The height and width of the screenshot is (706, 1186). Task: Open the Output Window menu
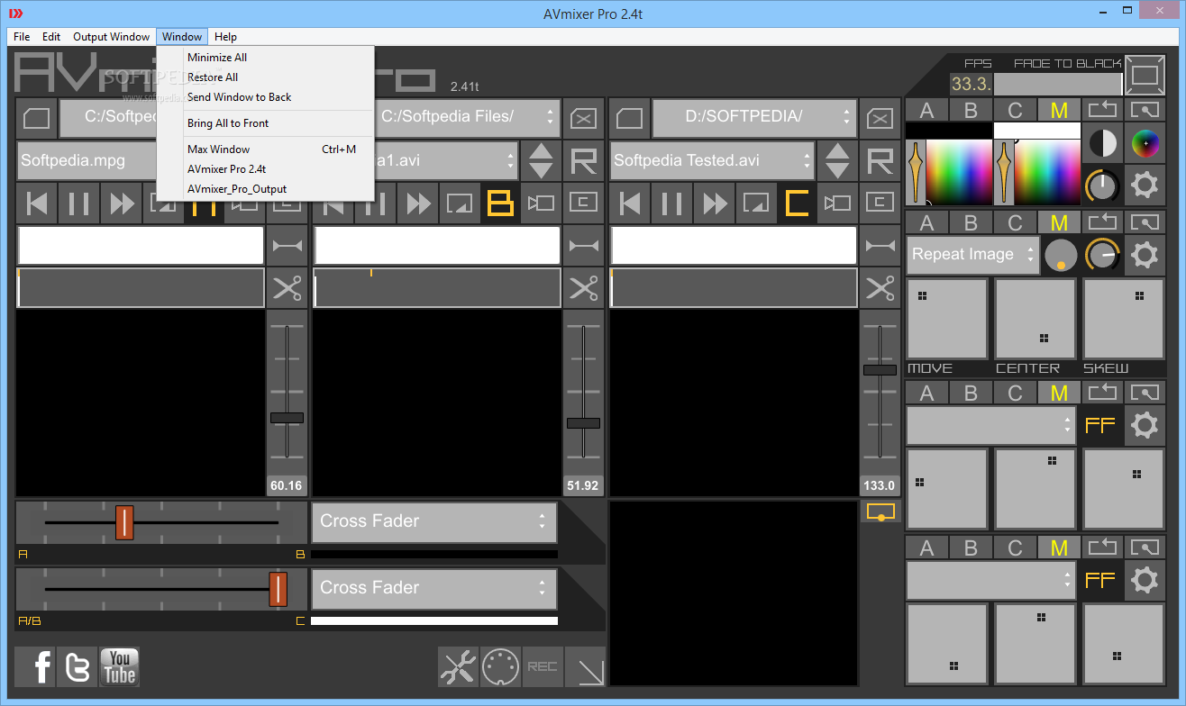[x=112, y=37]
